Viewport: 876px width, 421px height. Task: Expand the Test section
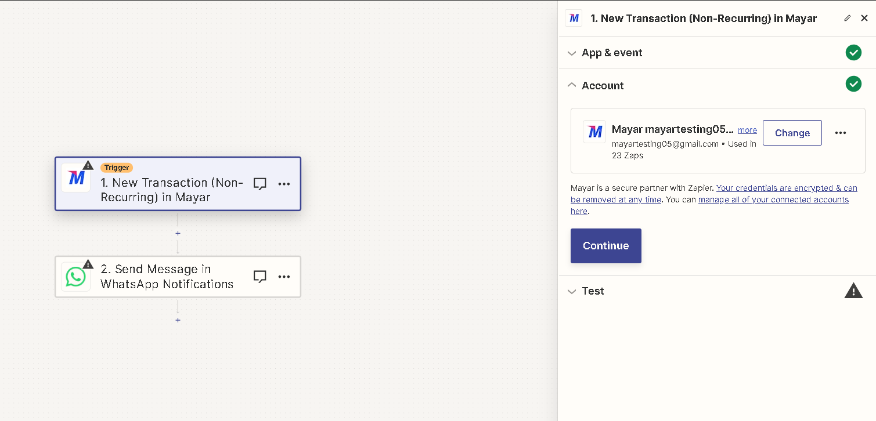point(572,292)
